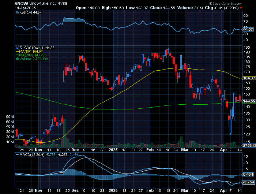Click the 275313 volume tag on right axis
Image resolution: width=256 pixels, height=194 pixels.
click(x=249, y=145)
